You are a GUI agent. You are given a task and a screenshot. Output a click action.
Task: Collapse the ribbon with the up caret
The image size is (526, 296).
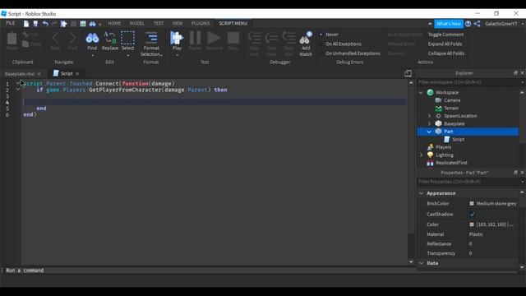pyautogui.click(x=430, y=24)
